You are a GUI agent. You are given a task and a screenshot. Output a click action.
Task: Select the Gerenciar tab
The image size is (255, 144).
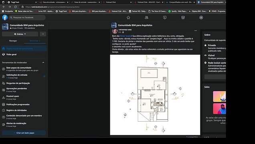pyautogui.click(x=34, y=41)
